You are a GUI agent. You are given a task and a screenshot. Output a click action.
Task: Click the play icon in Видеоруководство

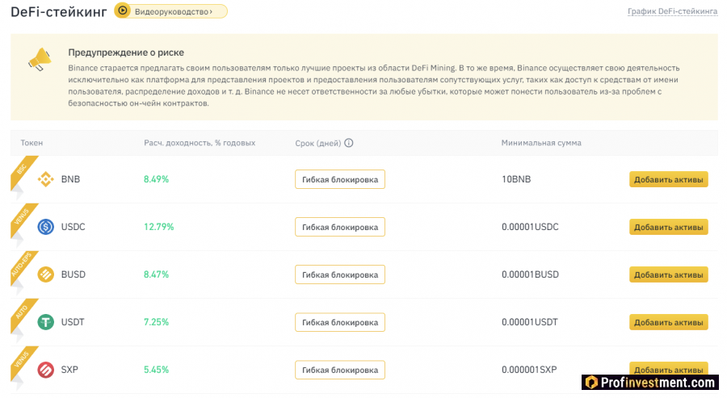pos(123,10)
